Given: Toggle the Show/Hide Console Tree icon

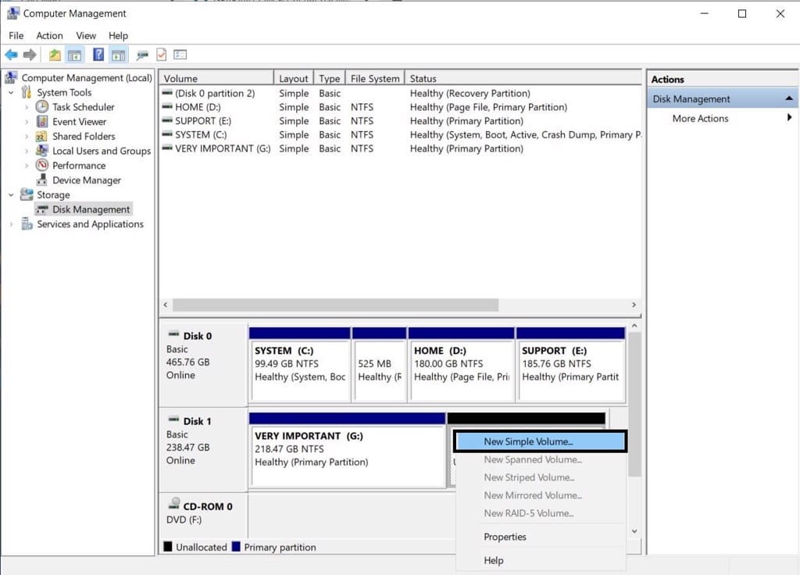Looking at the screenshot, I should (x=75, y=55).
